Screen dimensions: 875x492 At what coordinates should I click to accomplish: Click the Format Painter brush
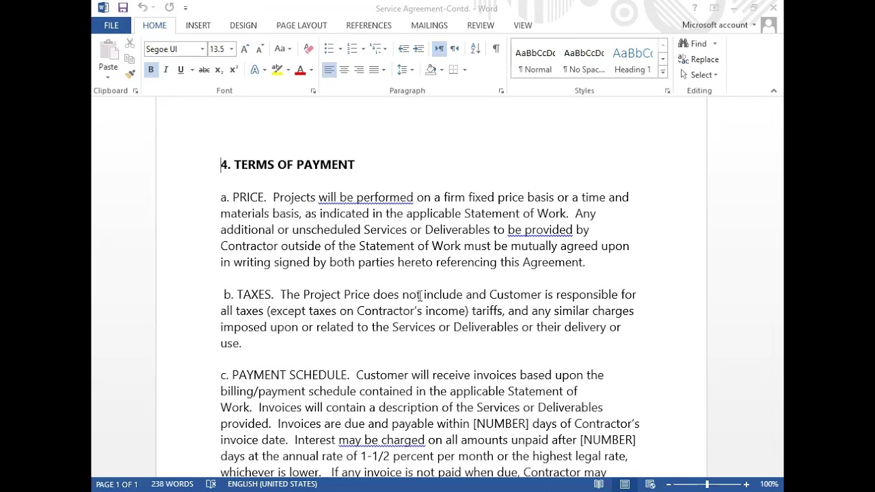pyautogui.click(x=130, y=74)
